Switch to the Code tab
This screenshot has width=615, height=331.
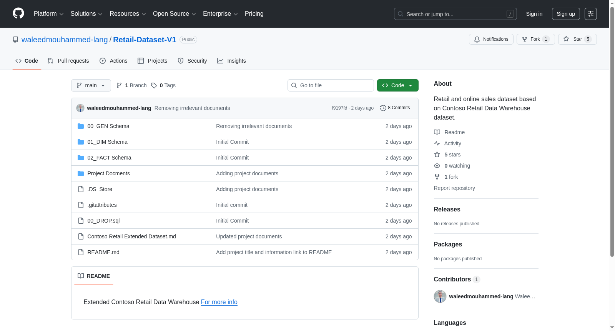coord(27,61)
